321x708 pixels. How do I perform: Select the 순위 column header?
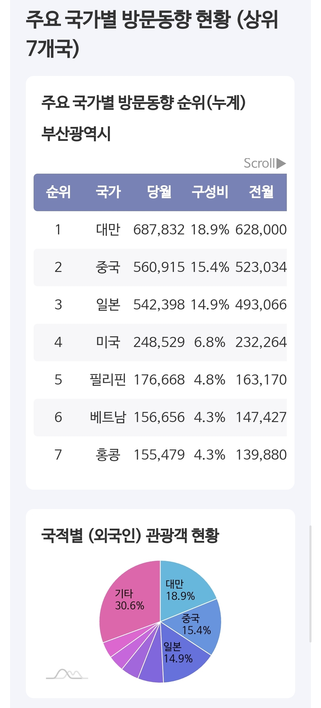(x=58, y=192)
